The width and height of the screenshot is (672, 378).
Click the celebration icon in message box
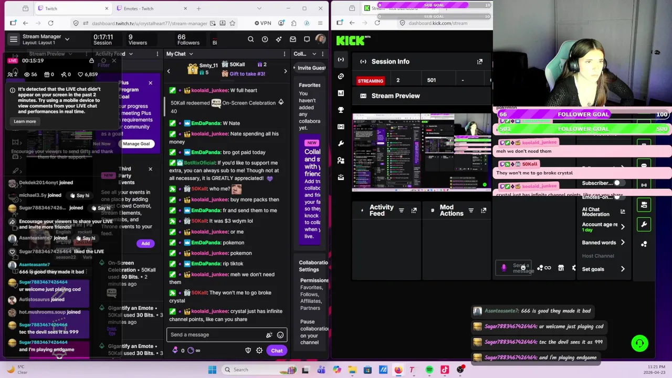[x=269, y=335]
